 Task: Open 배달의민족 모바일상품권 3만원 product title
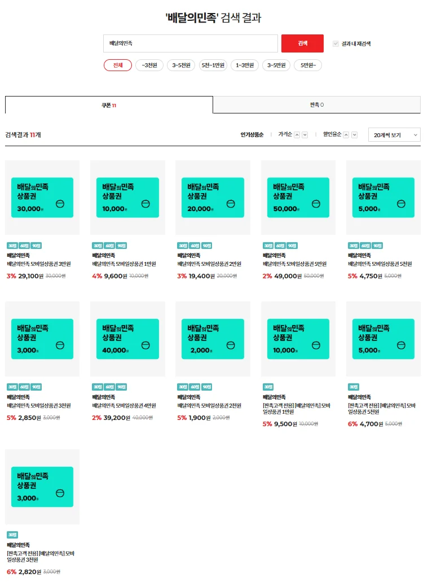39,264
